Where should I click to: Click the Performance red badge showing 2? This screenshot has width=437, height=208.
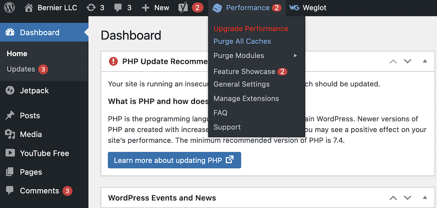click(x=276, y=8)
